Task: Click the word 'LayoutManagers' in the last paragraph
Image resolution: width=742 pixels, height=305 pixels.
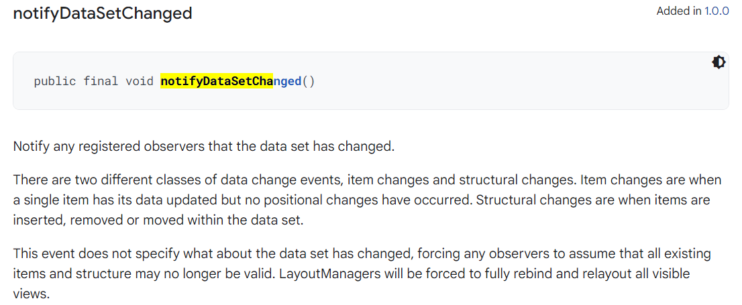Action: click(x=322, y=274)
